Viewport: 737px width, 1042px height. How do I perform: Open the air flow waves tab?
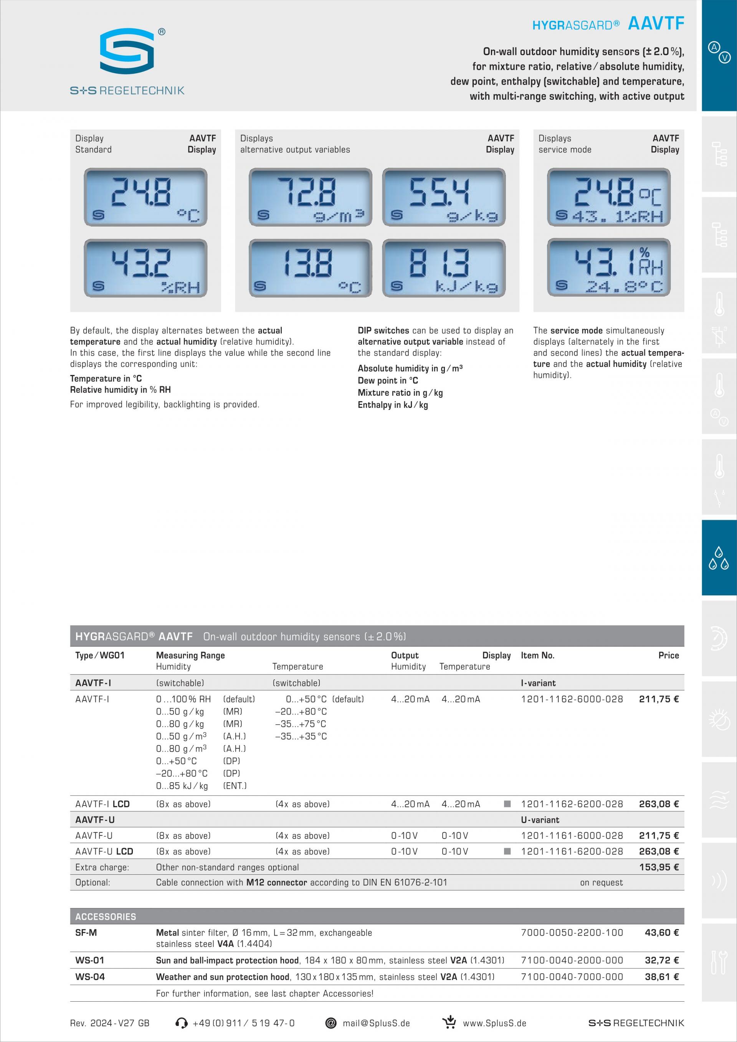click(719, 800)
